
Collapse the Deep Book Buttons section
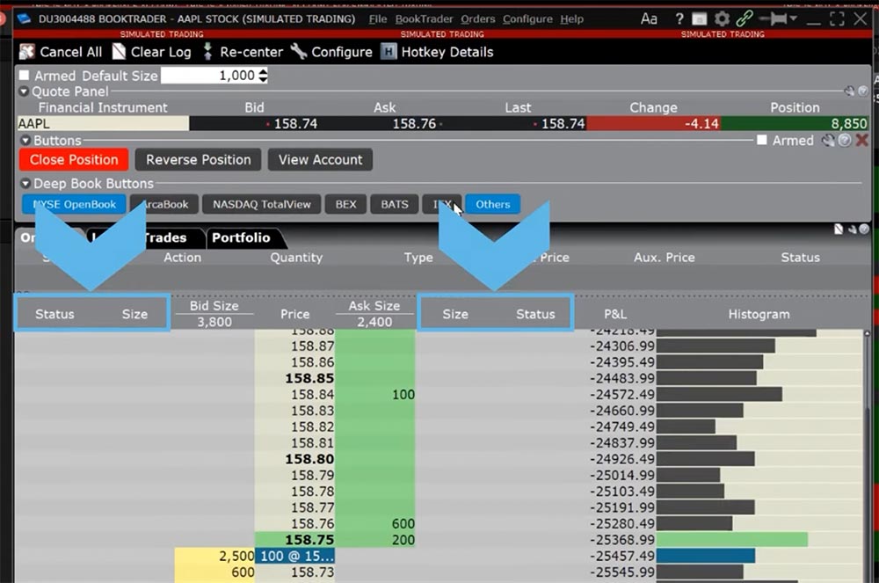25,184
